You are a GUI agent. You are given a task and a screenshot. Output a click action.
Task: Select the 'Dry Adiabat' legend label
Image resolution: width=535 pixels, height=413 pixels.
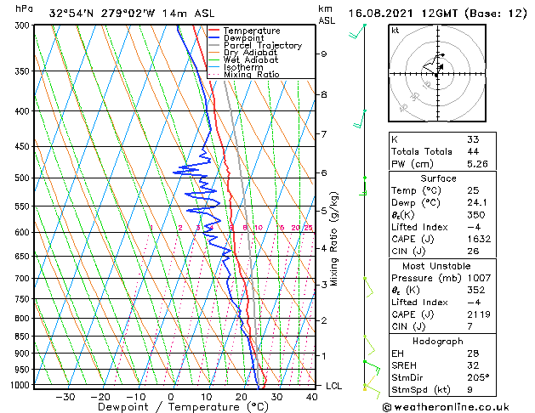point(250,53)
